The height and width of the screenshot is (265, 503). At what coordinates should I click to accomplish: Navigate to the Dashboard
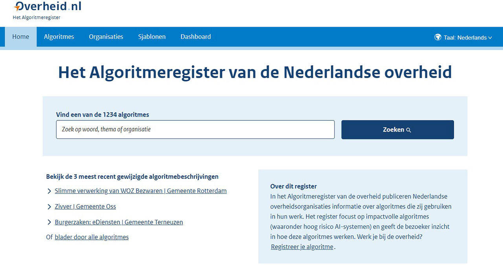(196, 37)
